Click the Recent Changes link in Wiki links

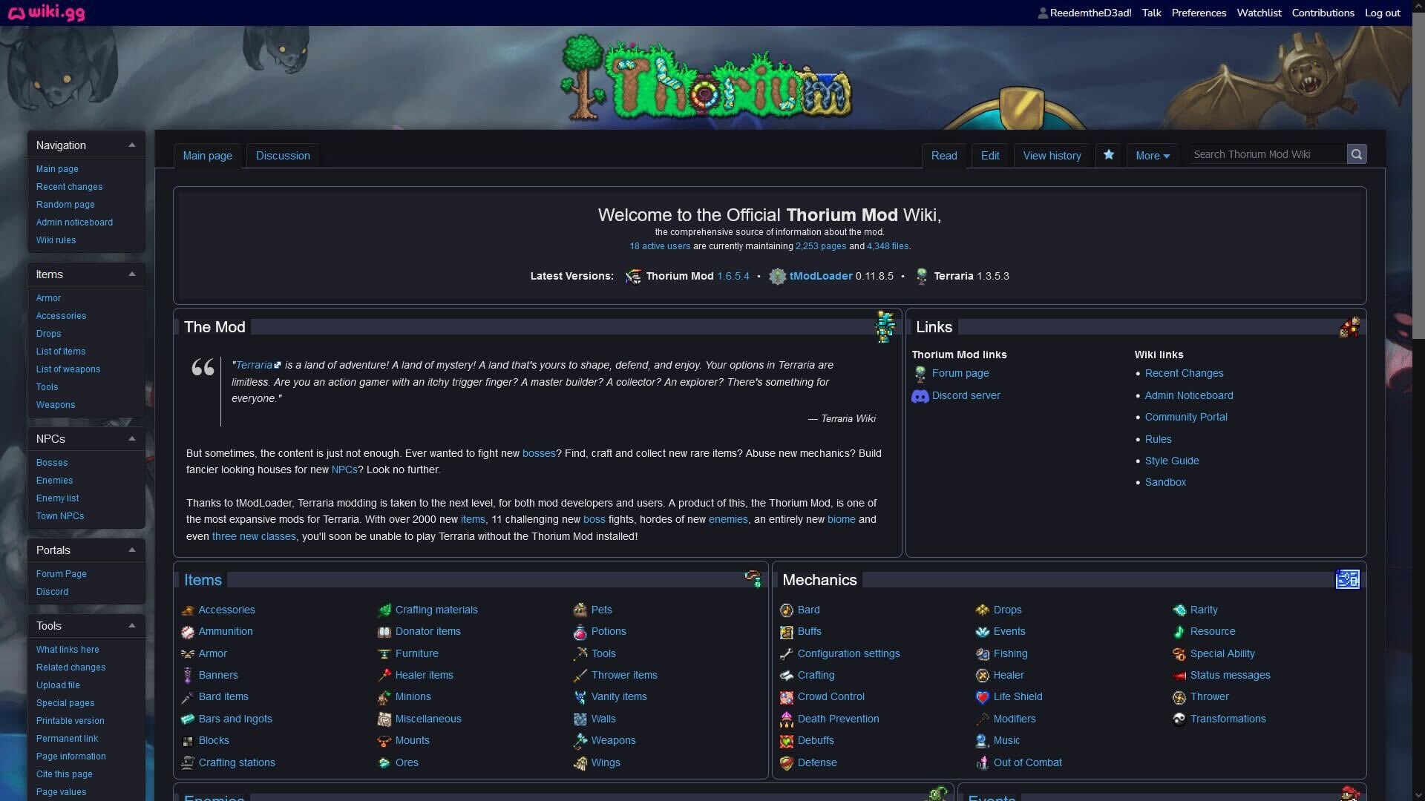pyautogui.click(x=1185, y=374)
